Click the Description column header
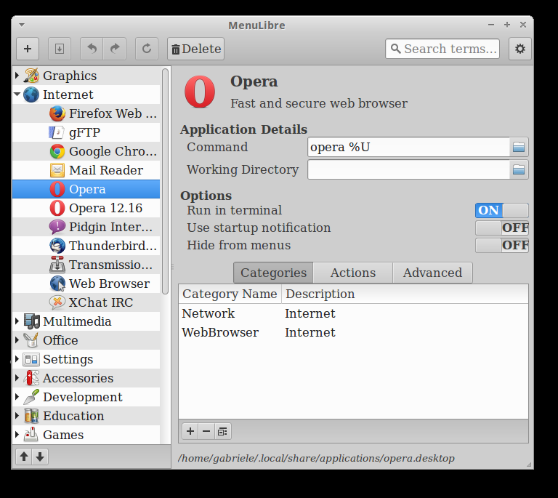Image resolution: width=558 pixels, height=498 pixels. (x=405, y=294)
